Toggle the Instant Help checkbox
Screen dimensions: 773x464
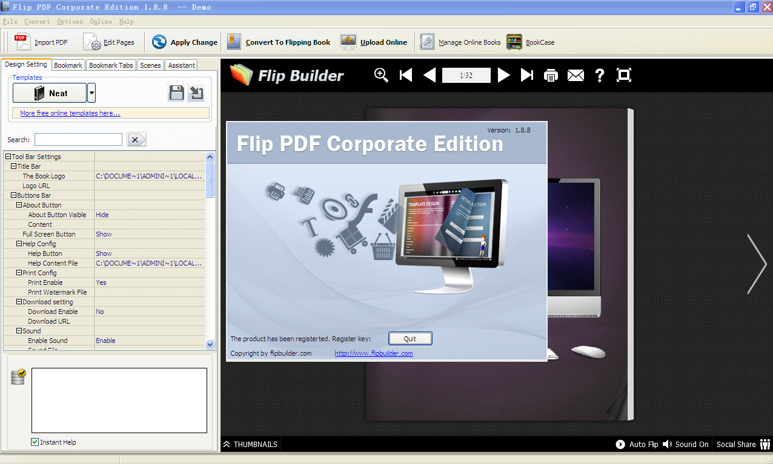[35, 442]
